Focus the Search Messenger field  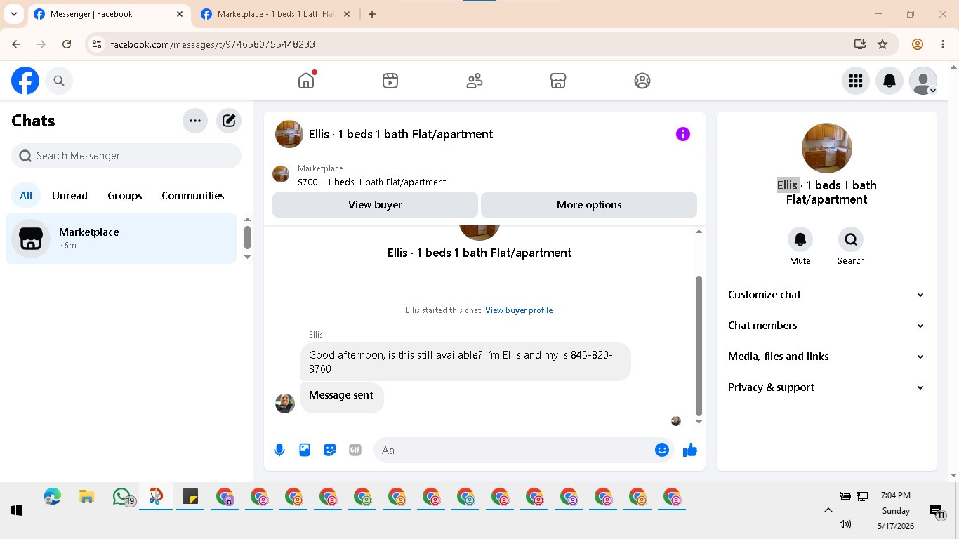tap(126, 156)
